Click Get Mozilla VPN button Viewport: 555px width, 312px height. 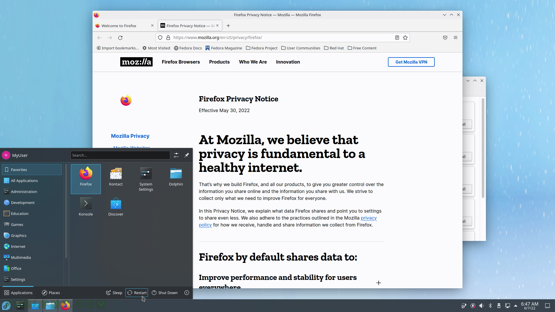[x=411, y=62]
